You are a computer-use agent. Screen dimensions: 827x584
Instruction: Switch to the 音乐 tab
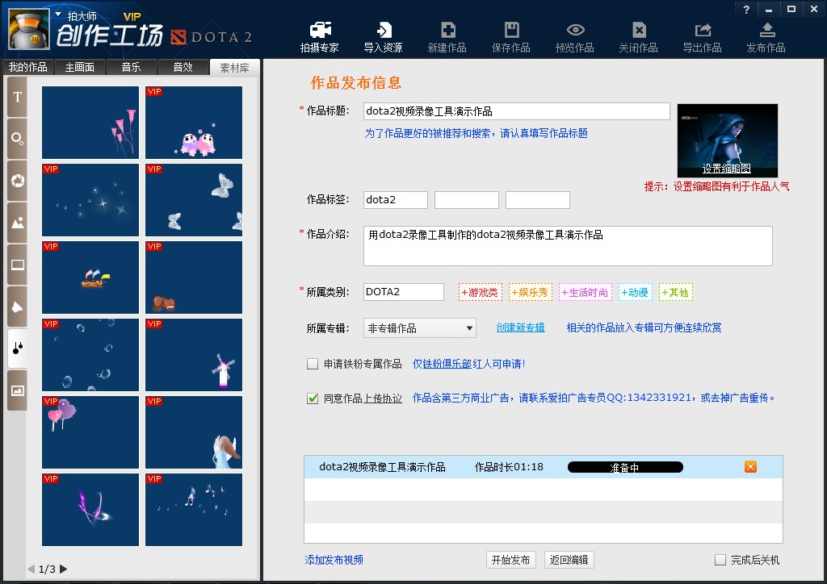tap(131, 68)
